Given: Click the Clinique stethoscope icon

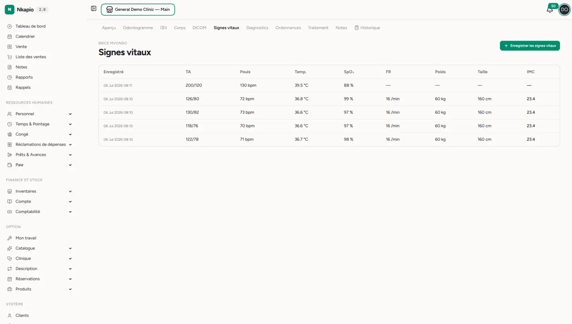Looking at the screenshot, I should (x=10, y=258).
